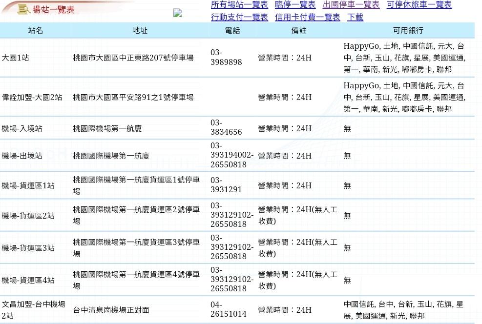Select the 偉詮加盟-大園2站 station name
Screen dimensions: 482x324
(x=32, y=97)
